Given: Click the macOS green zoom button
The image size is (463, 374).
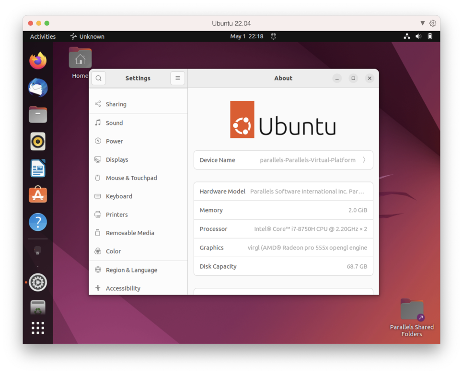Looking at the screenshot, I should (47, 23).
